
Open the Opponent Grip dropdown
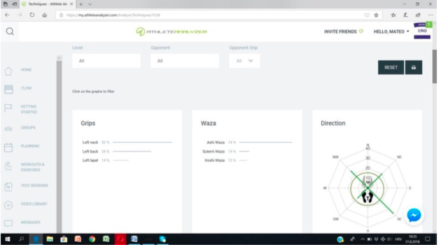pos(244,61)
